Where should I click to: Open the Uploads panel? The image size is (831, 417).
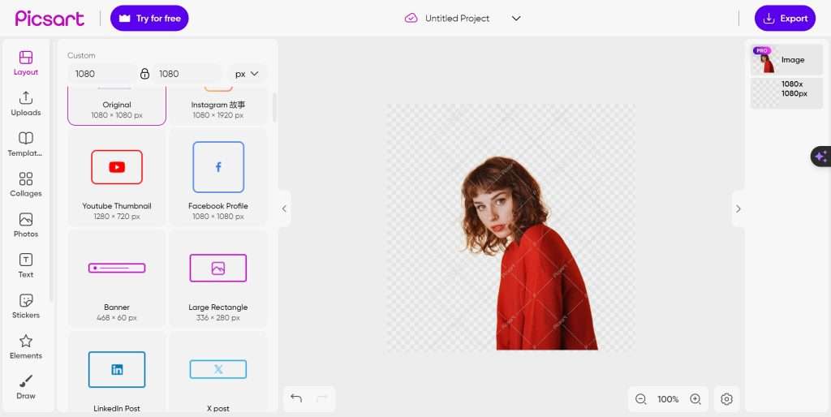click(x=25, y=104)
